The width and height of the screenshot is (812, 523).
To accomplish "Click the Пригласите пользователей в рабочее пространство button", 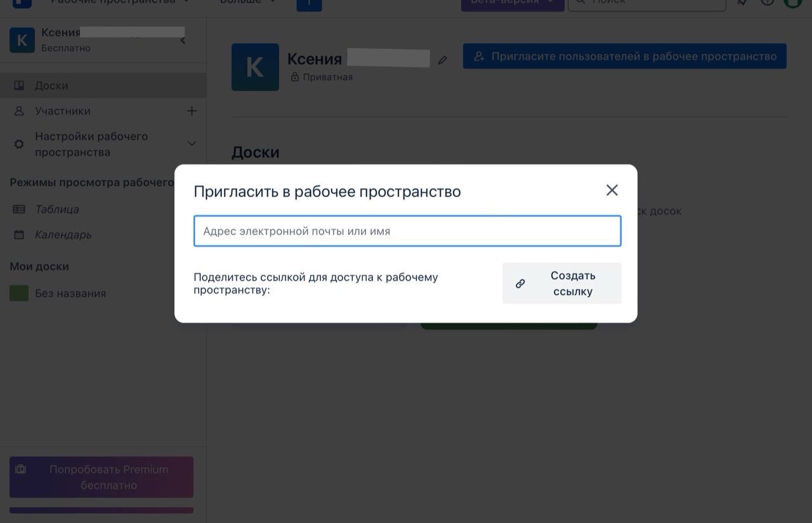I will tap(625, 56).
